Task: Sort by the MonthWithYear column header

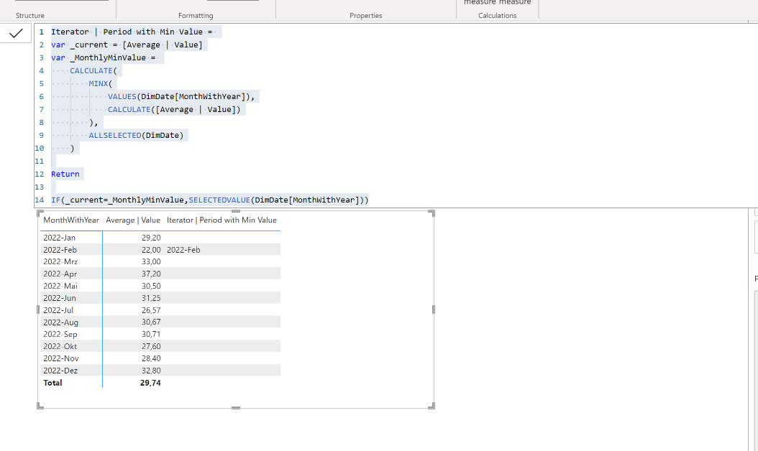Action: (71, 220)
